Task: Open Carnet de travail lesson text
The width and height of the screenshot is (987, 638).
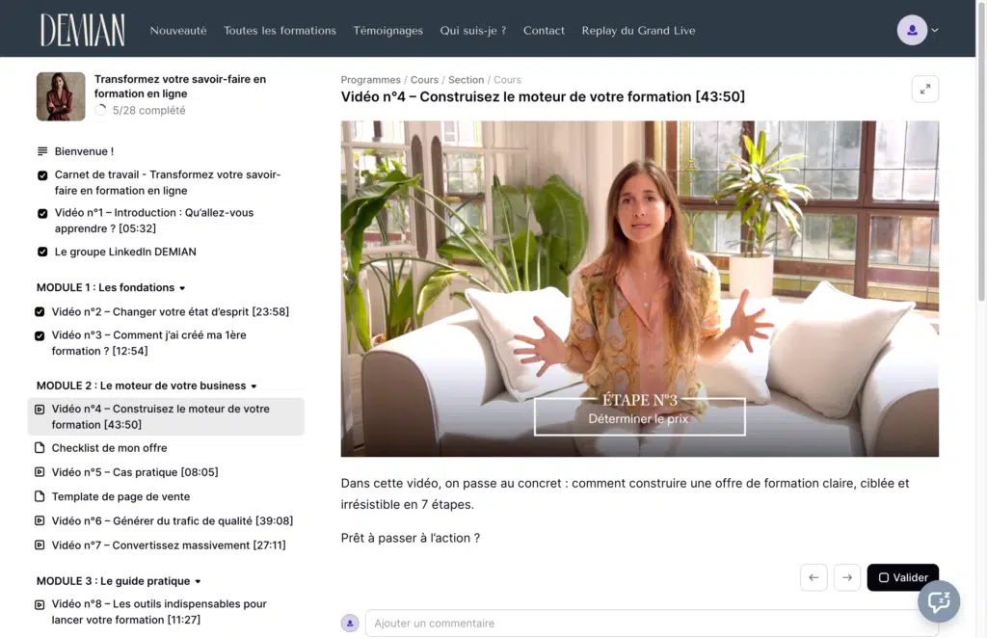Action: (x=168, y=182)
